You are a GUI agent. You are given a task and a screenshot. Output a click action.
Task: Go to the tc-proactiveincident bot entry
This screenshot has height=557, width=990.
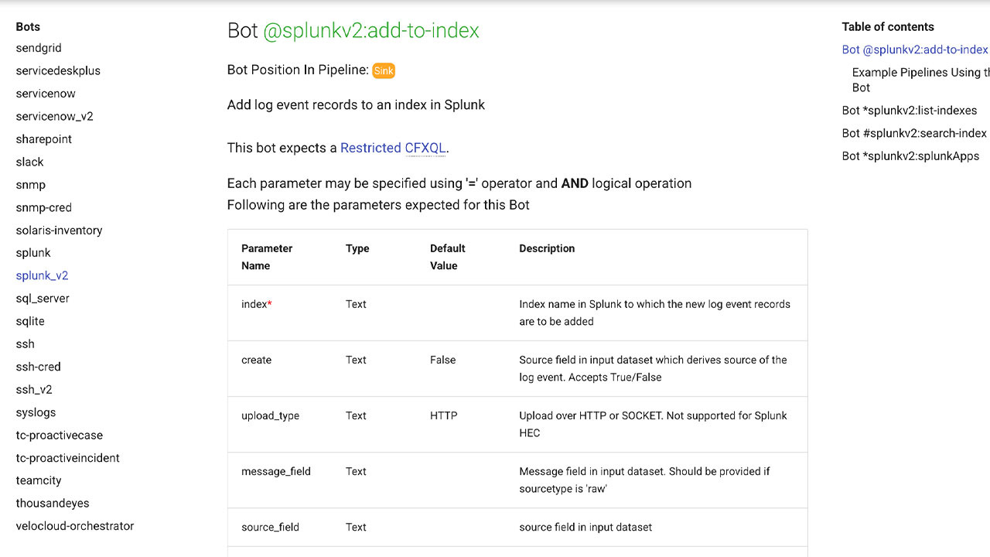67,458
